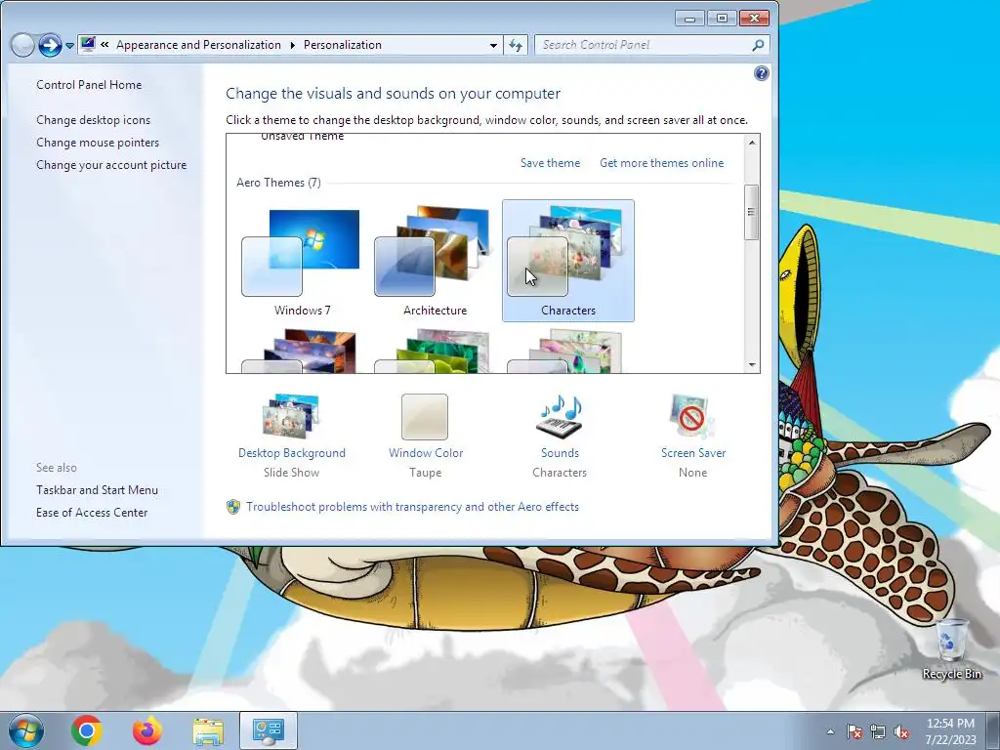
Task: Click the search magnifier icon
Action: pos(758,45)
